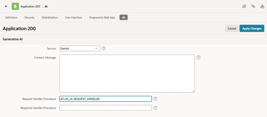
Task: Open the feedback comment icon
Action: 244,6
